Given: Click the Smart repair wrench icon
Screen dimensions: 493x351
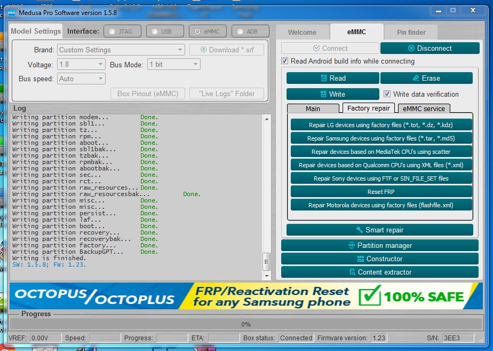Looking at the screenshot, I should point(360,230).
